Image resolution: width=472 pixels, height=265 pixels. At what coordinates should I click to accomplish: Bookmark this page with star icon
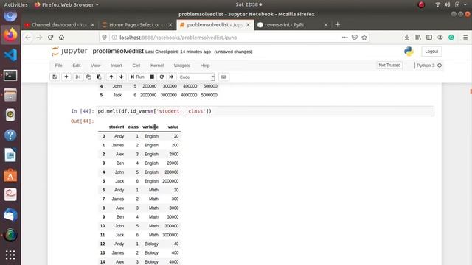(x=364, y=38)
